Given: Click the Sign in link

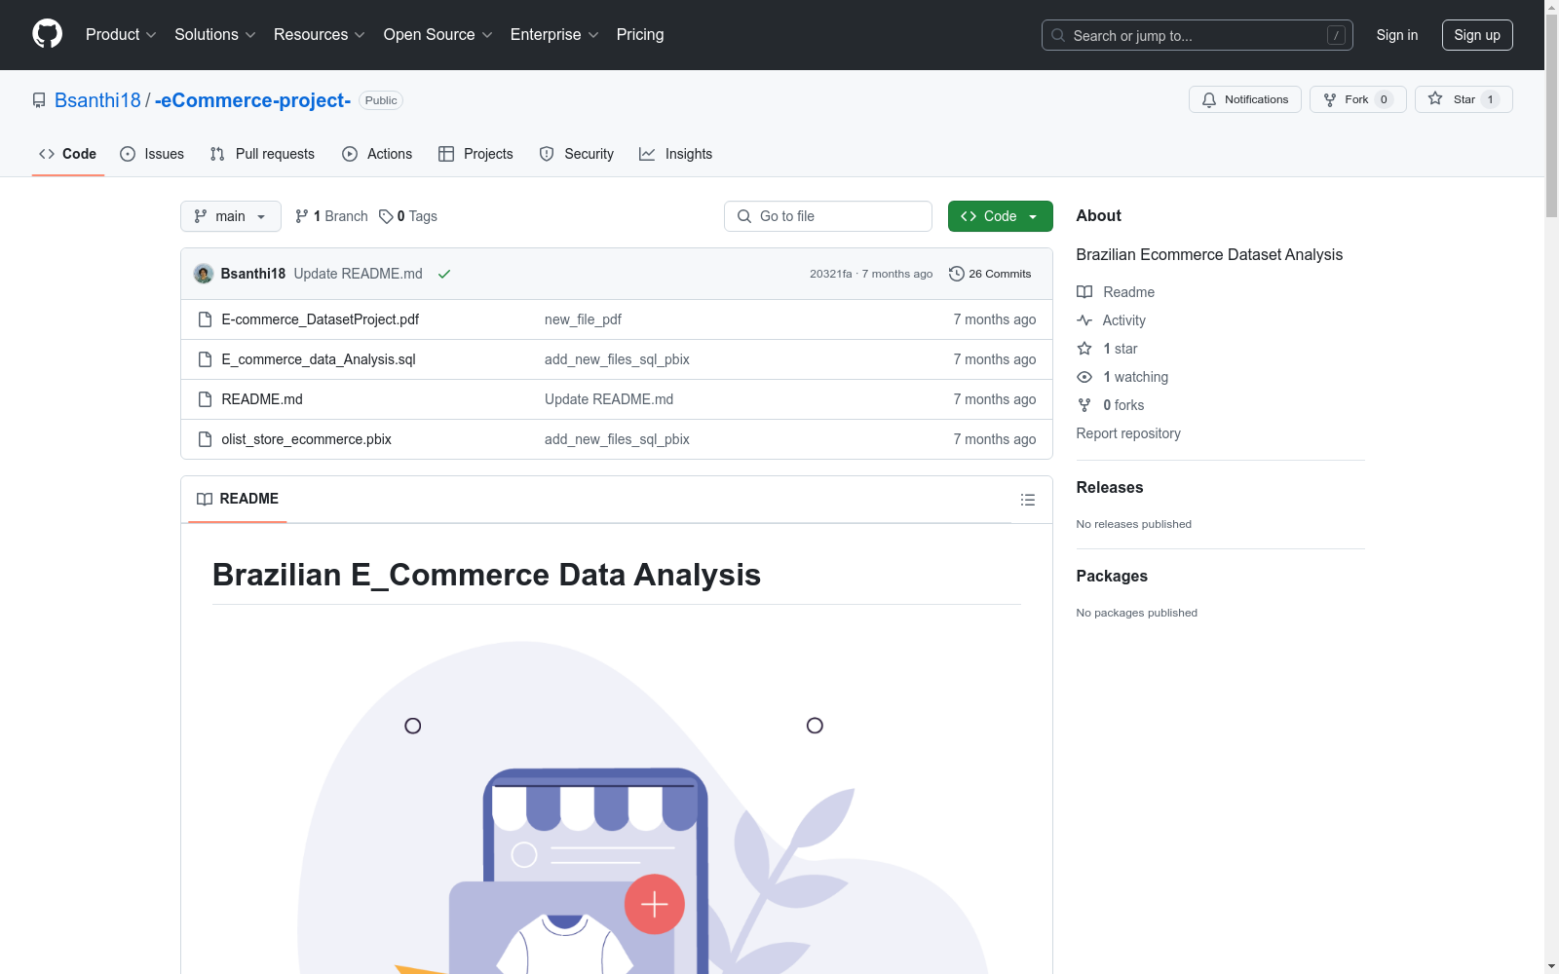Looking at the screenshot, I should 1397,35.
